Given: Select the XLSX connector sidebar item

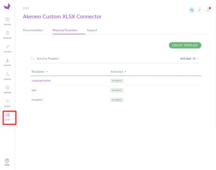Looking at the screenshot, I should point(7,117).
